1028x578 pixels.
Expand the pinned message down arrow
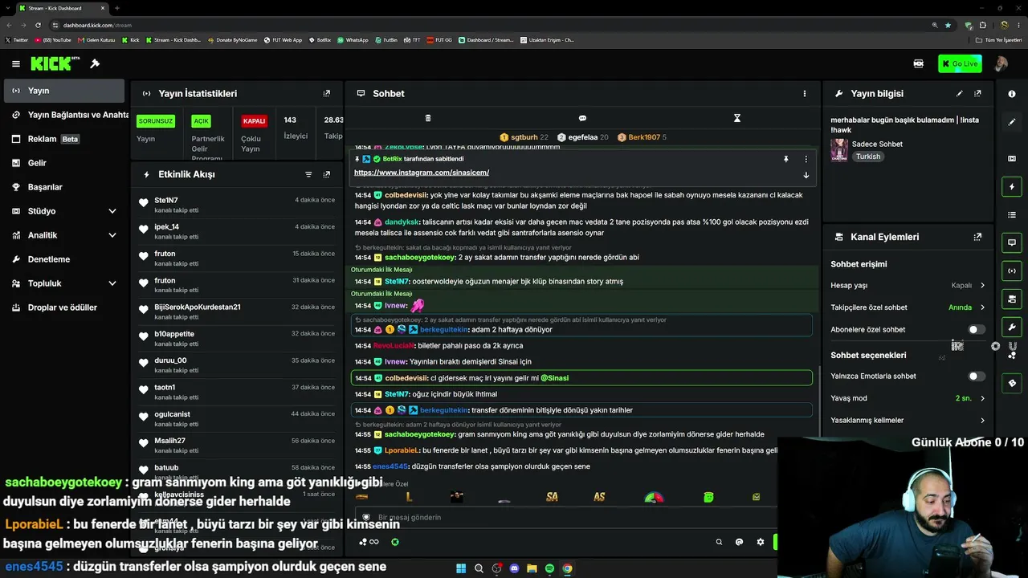coord(806,175)
